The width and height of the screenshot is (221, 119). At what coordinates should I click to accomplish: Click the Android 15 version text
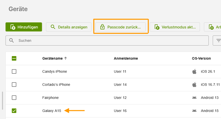point(210,111)
